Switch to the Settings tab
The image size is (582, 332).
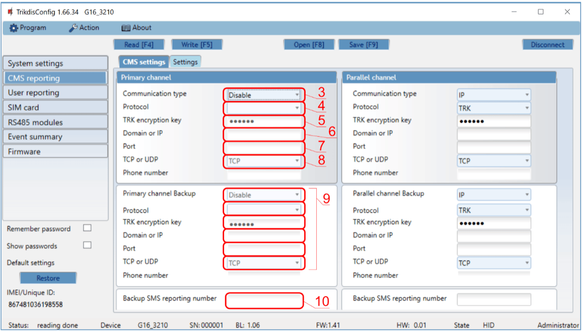(185, 62)
